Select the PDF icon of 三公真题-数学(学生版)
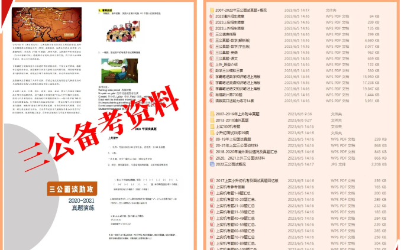The image size is (401, 250). click(x=212, y=47)
